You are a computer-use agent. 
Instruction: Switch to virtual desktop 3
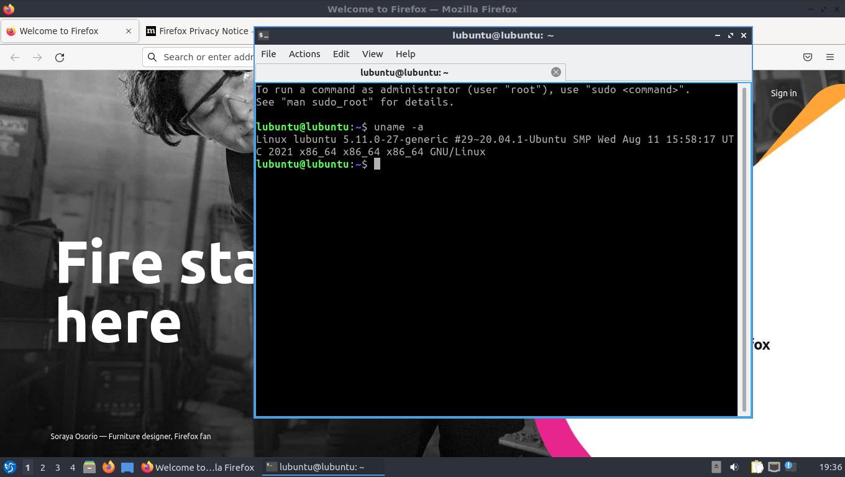57,467
